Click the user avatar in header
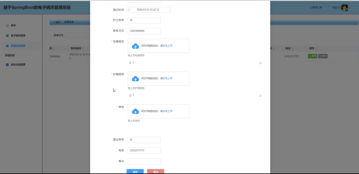 coord(344,8)
